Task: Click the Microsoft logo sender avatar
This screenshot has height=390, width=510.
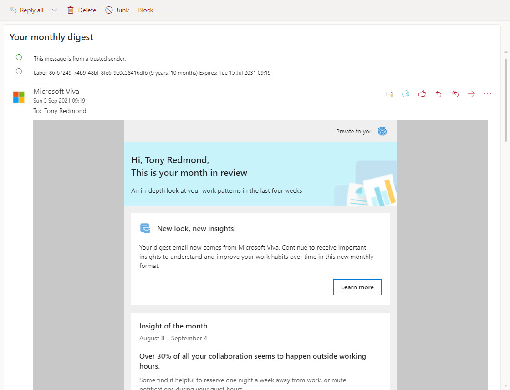Action: coord(19,97)
